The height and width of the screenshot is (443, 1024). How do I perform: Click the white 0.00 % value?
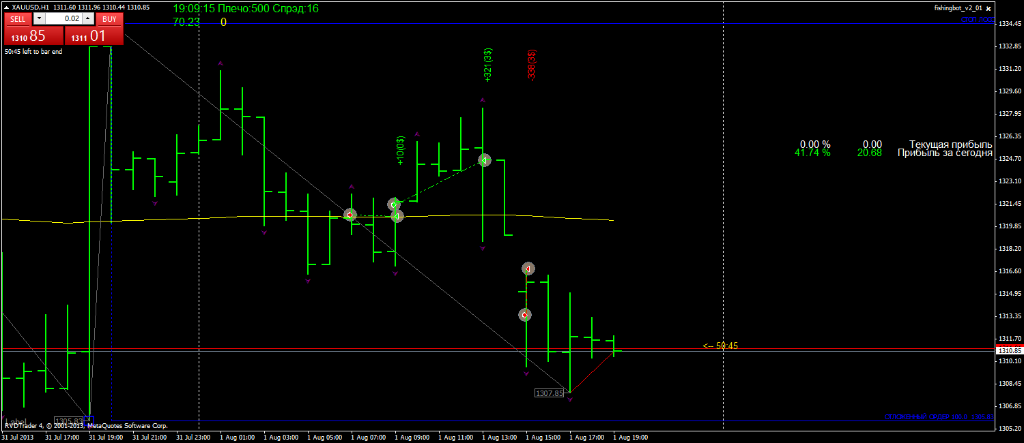point(815,144)
